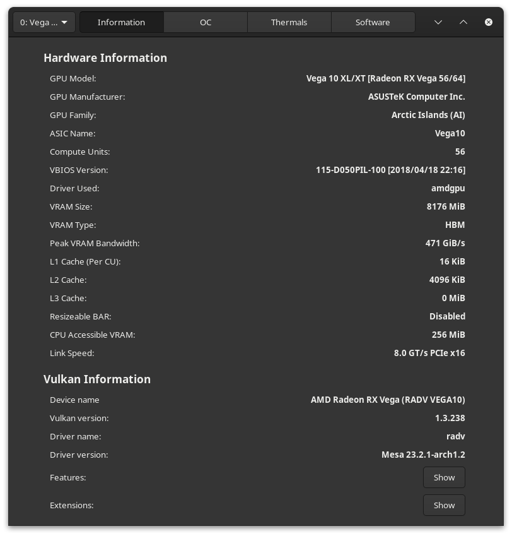Show Vulkan Features list
The image size is (512, 536).
[444, 477]
